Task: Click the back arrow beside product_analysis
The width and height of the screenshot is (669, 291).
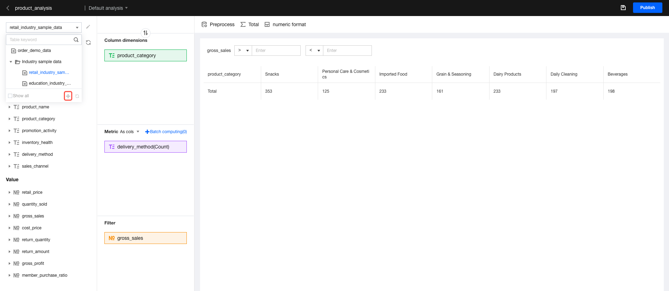Action: 8,8
